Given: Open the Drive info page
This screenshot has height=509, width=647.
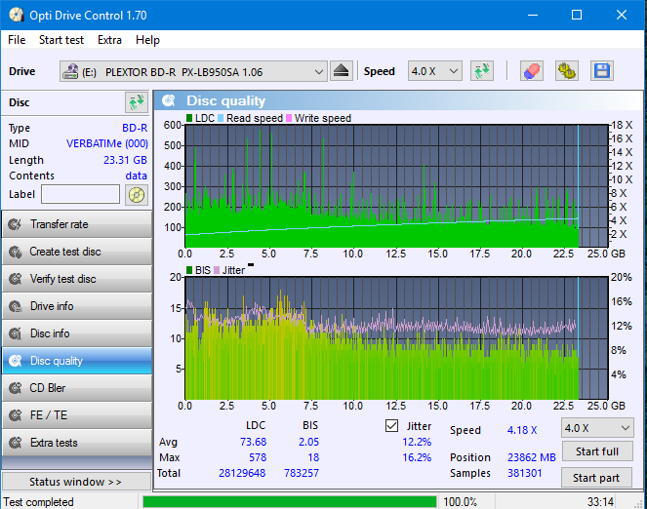Looking at the screenshot, I should (x=77, y=306).
